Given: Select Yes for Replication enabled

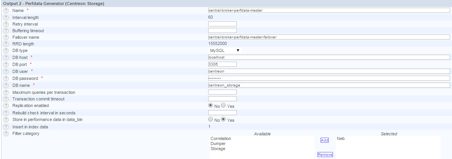Looking at the screenshot, I should (x=223, y=105).
